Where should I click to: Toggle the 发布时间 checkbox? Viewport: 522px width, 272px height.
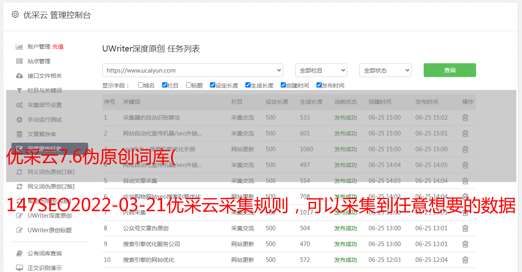(319, 85)
